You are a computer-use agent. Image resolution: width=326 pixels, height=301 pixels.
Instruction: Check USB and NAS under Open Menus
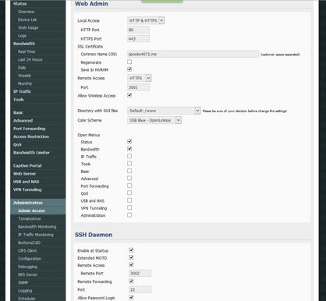(129, 200)
